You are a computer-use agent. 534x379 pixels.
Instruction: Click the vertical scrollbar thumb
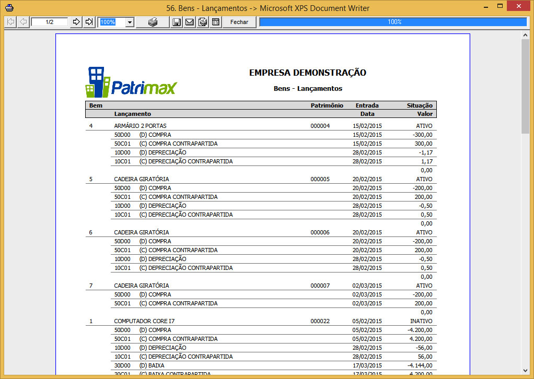[x=525, y=87]
